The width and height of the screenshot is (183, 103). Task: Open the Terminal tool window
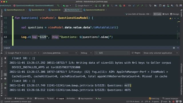coord(39,98)
